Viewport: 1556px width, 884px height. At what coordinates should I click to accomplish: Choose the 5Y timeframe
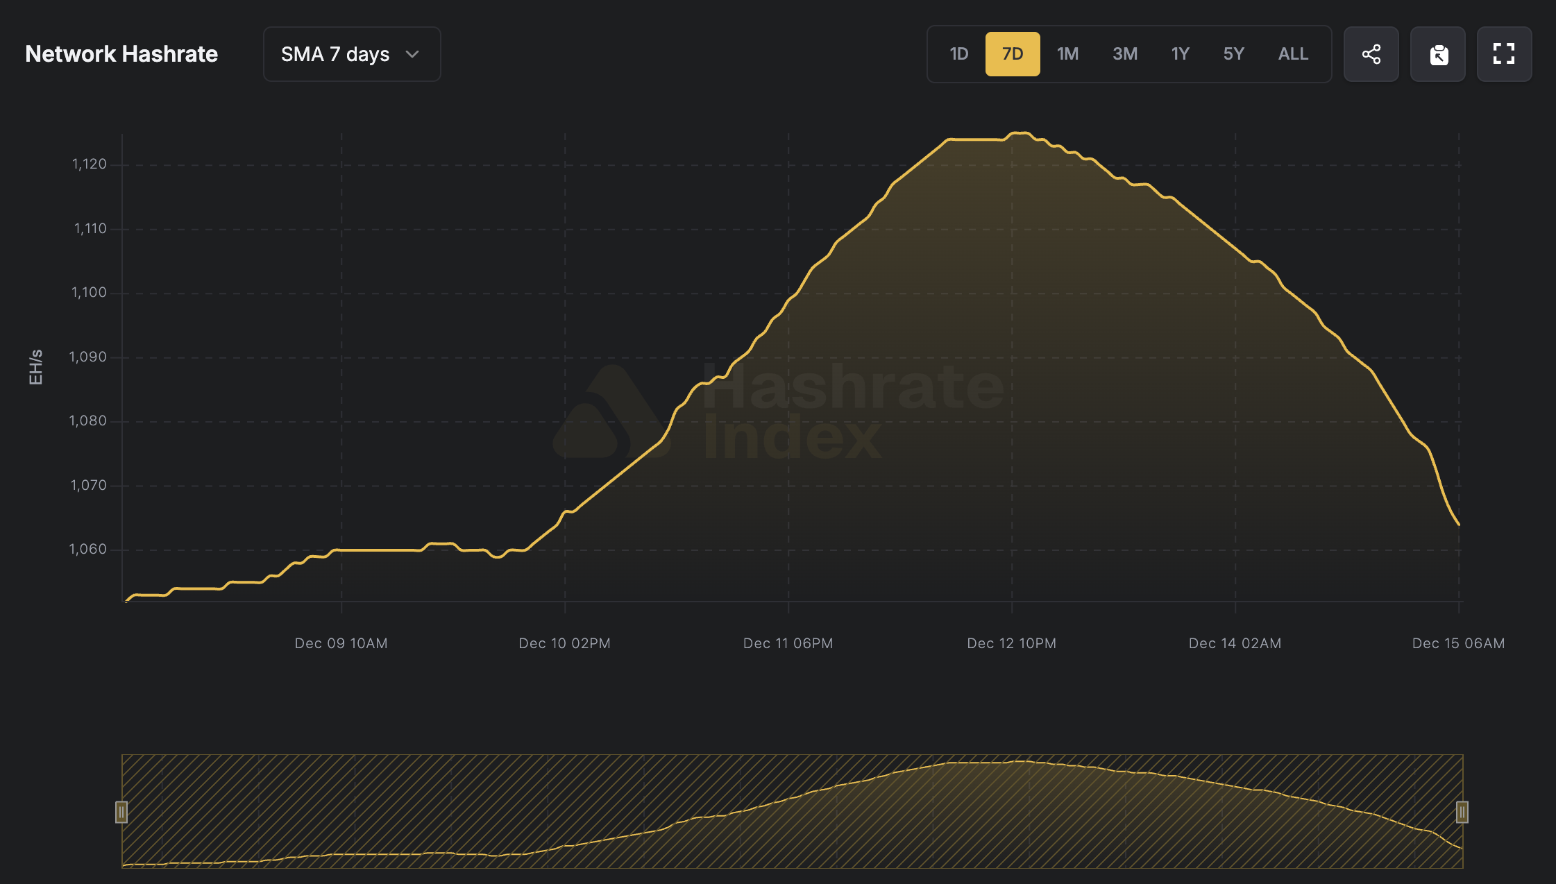(x=1233, y=53)
